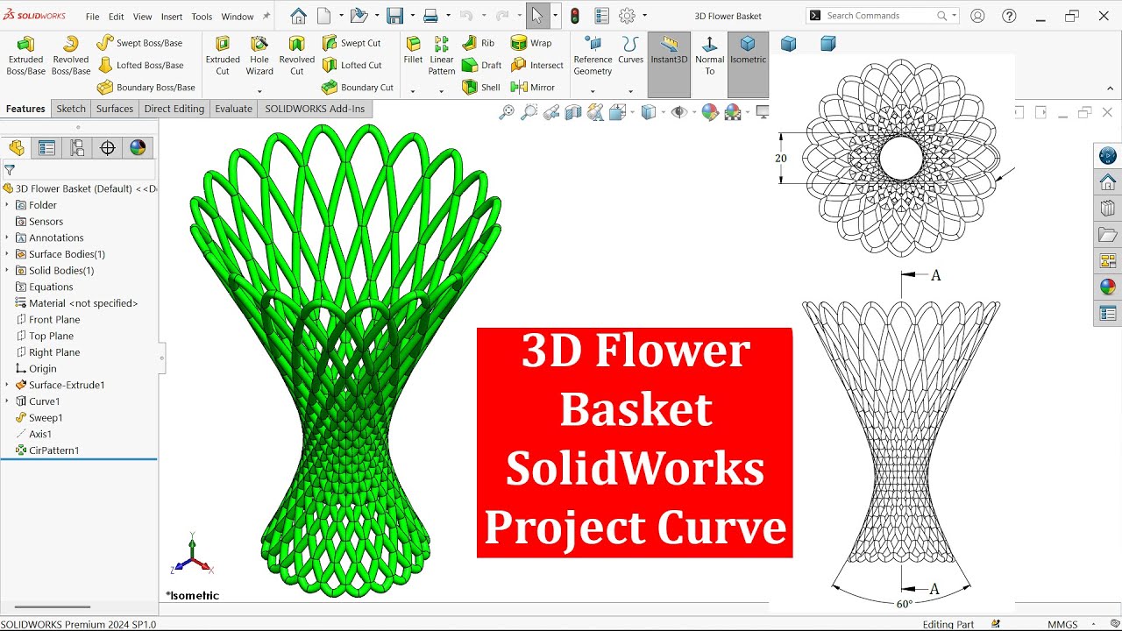
Task: Select Extruded Cut tool
Action: [223, 56]
